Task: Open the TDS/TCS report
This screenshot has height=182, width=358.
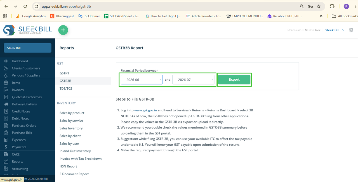Action: [66, 88]
